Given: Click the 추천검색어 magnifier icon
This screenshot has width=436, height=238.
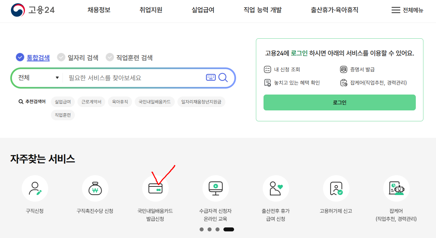Looking at the screenshot, I should click(21, 102).
